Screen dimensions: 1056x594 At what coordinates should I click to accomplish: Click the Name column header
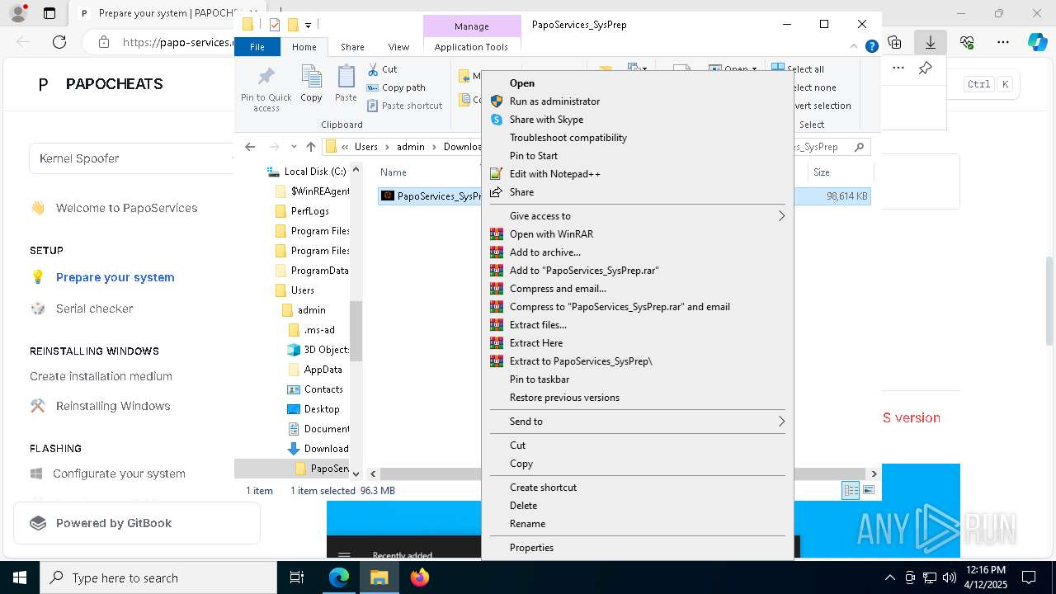394,172
